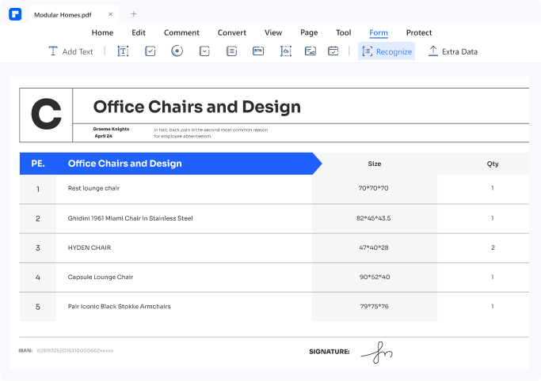Click the PE. column header
This screenshot has height=381, width=541.
pos(38,164)
